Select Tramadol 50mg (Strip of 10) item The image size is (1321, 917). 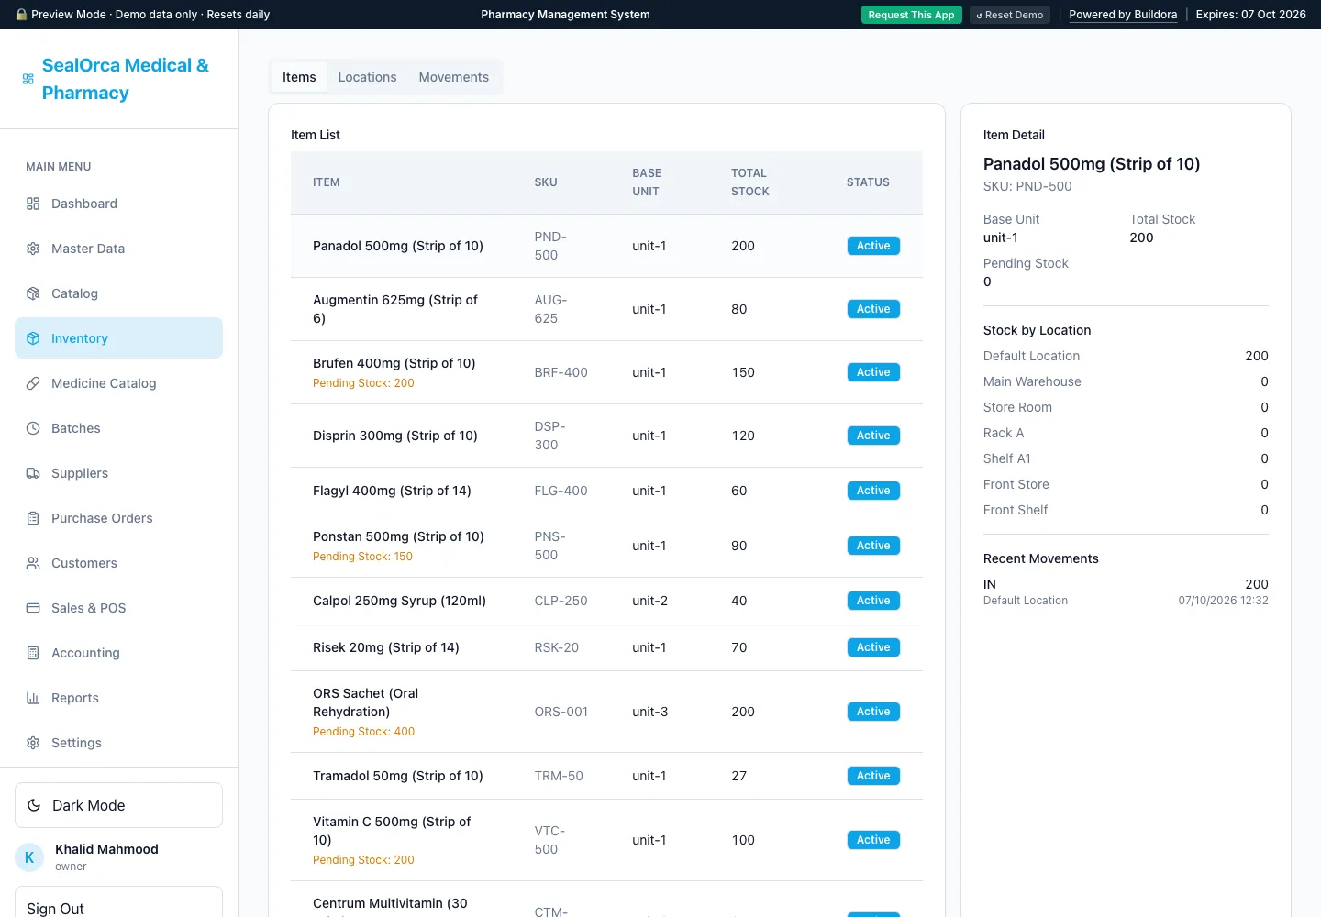pos(606,776)
